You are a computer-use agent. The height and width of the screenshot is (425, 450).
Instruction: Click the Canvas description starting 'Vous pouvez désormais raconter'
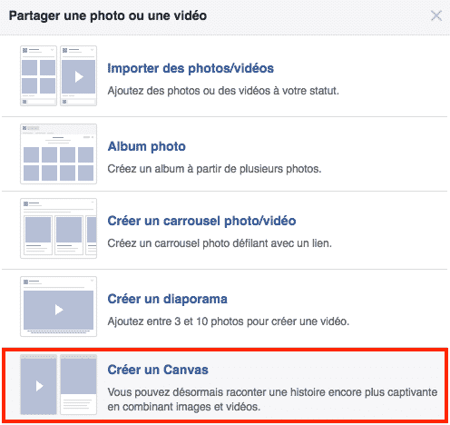[272, 400]
